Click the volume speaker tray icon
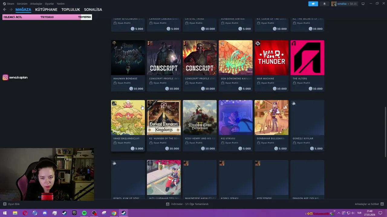This screenshot has width=387, height=217. pos(353,213)
